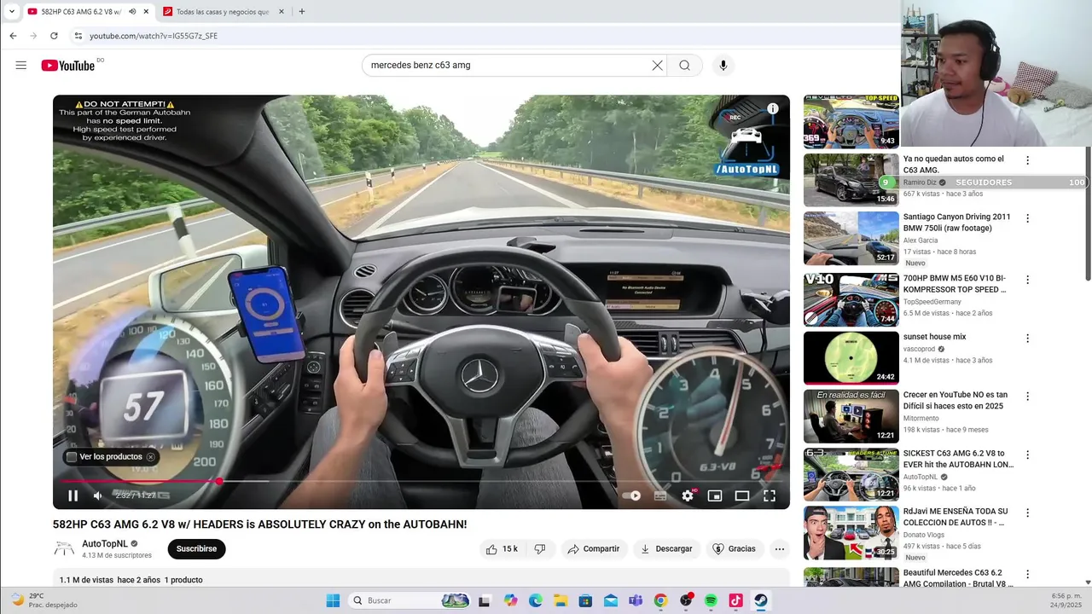Screen dimensions: 1092x614
Task: Open options for RdJavi ME ENSEÑA video
Action: point(1027,513)
